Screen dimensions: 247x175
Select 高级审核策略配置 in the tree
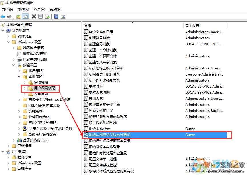[x=42, y=134]
